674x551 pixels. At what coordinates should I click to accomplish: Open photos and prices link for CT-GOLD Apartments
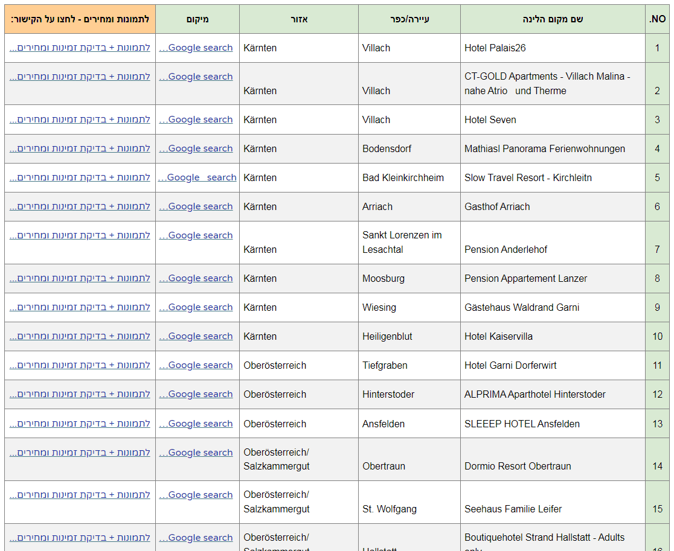pyautogui.click(x=80, y=77)
